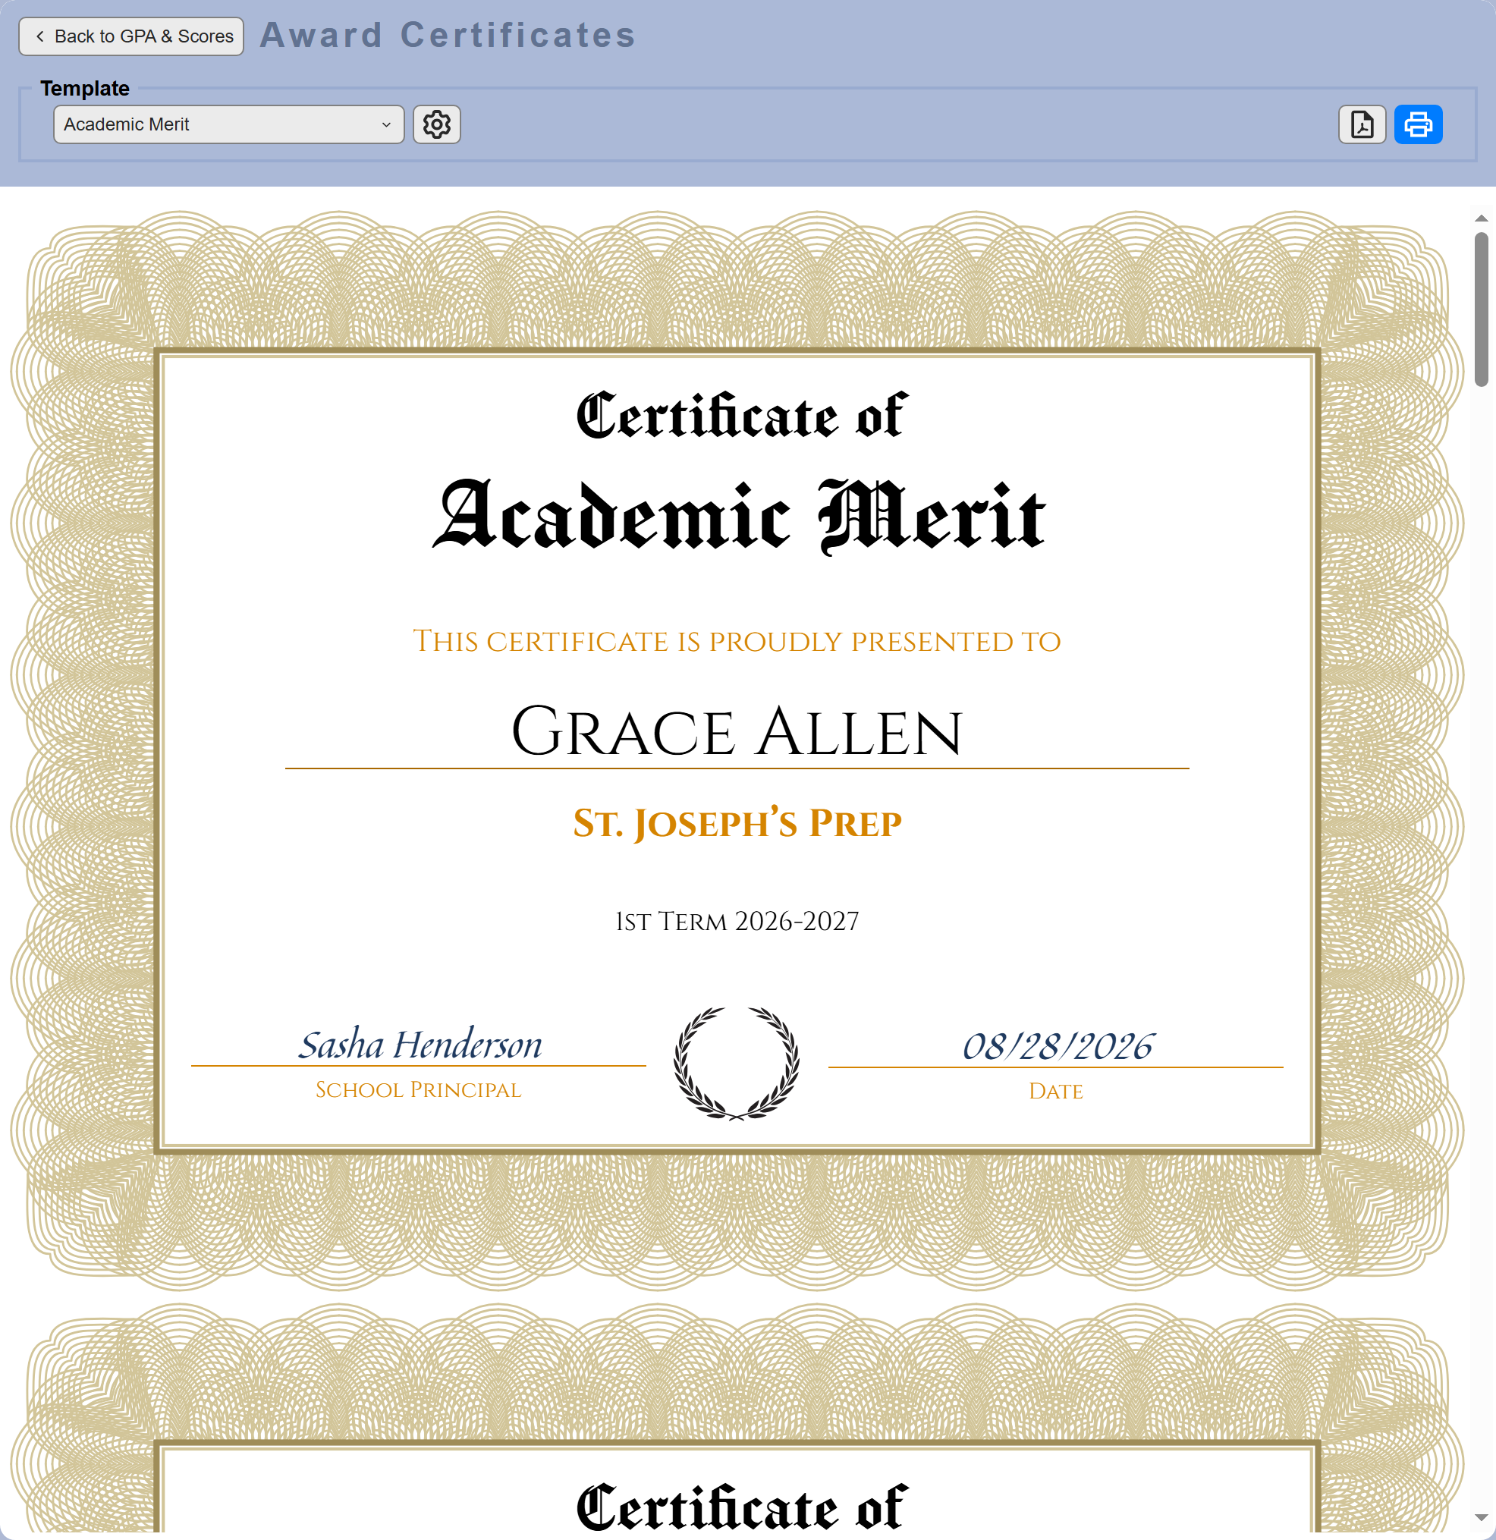Screen dimensions: 1496x1540
Task: Click the laurel wreath emblem
Action: (x=737, y=1063)
